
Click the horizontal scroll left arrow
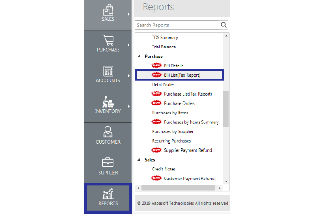(x=138, y=188)
